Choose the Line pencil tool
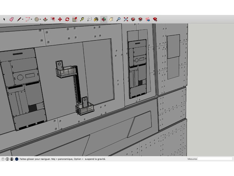234x176 pixels. coord(19,19)
